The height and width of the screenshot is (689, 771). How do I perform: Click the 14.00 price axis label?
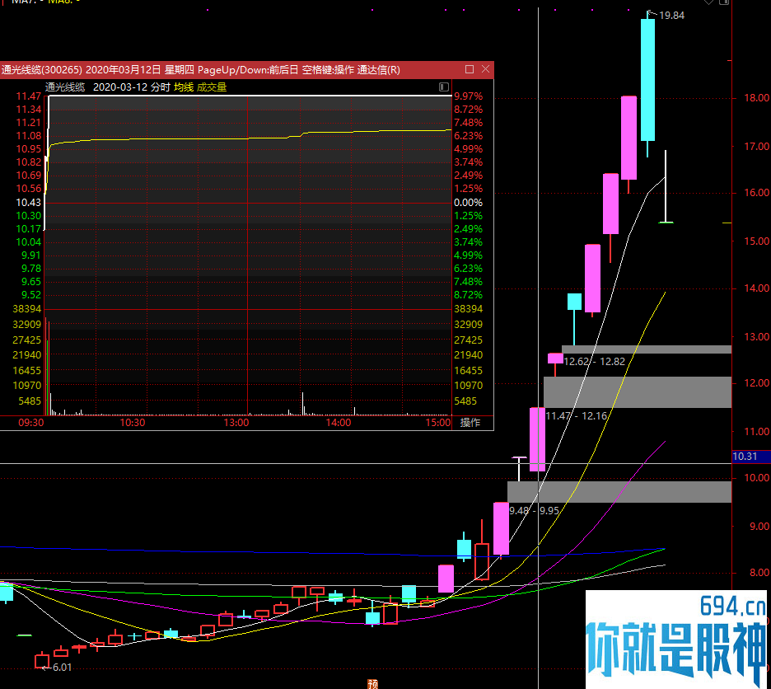756,288
